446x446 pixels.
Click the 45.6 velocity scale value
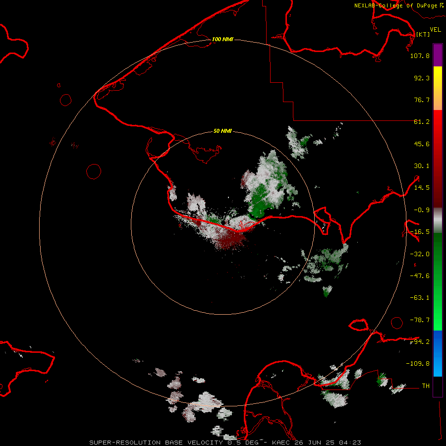422,144
